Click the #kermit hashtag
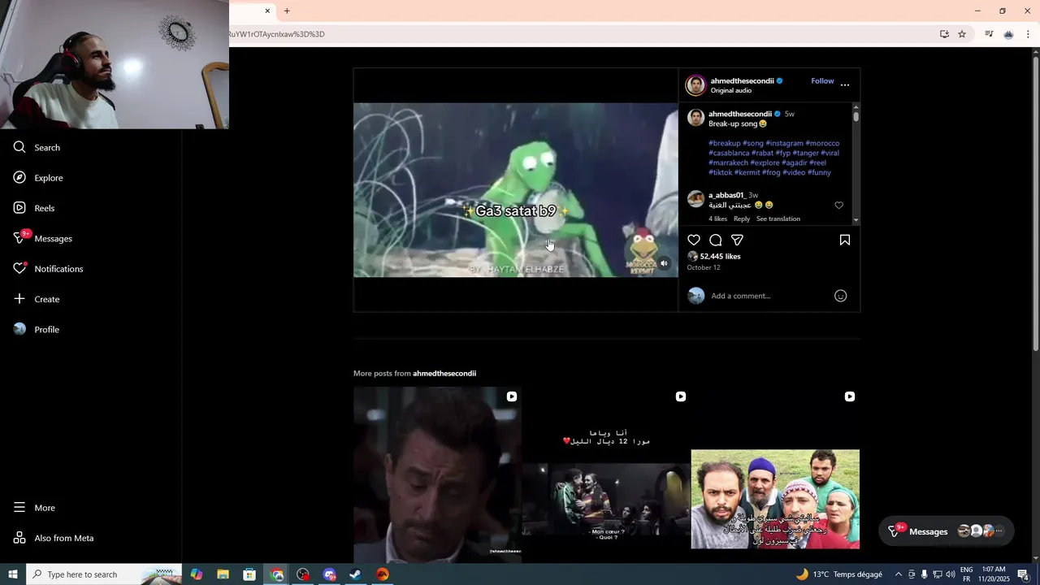The height and width of the screenshot is (585, 1040). tap(747, 172)
